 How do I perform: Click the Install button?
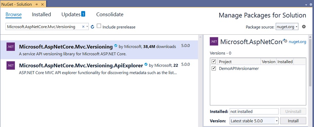point(293,121)
